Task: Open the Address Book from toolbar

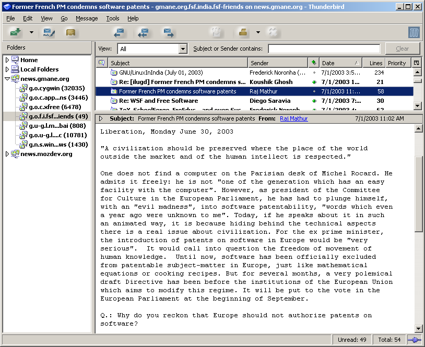Action: coord(70,32)
